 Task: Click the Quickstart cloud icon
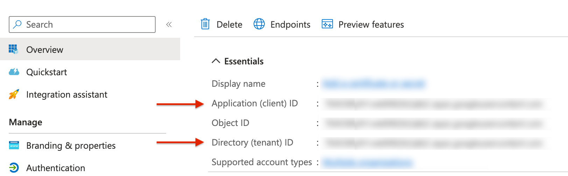point(14,72)
